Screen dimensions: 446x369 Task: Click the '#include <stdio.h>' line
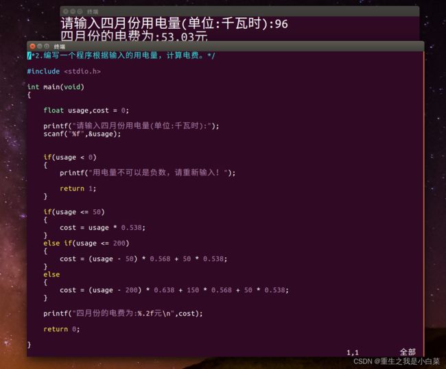(64, 71)
